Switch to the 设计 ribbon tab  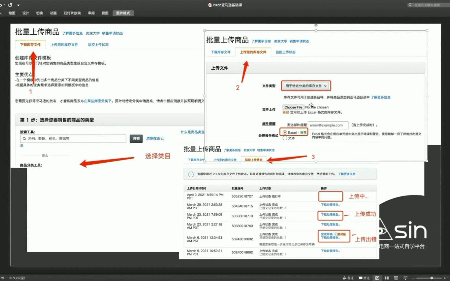26,13
